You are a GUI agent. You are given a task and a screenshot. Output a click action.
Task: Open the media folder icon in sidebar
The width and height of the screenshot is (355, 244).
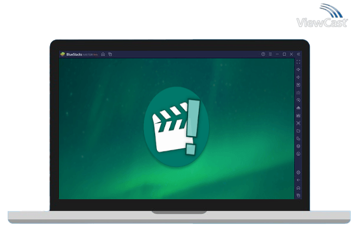point(298,131)
